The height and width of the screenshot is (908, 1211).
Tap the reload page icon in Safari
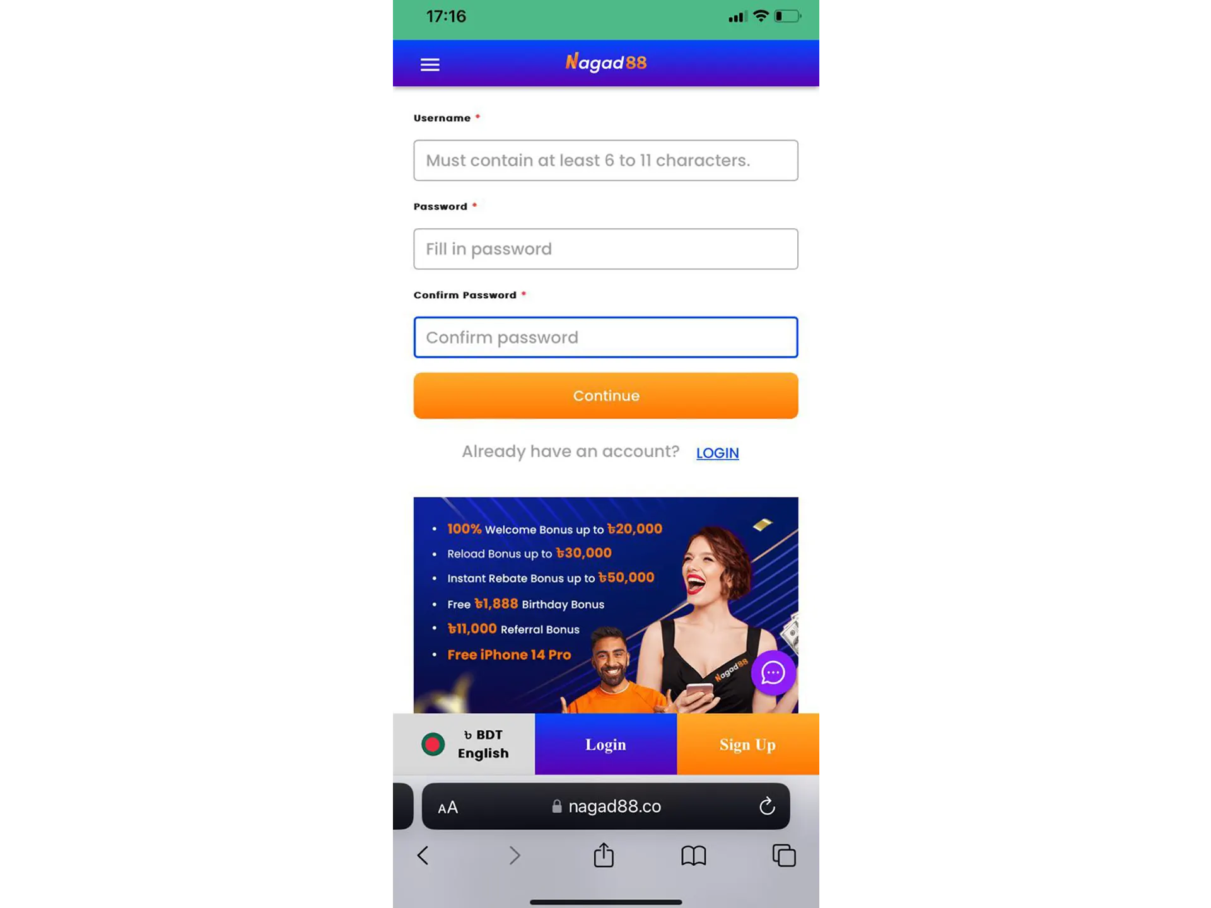(x=768, y=806)
